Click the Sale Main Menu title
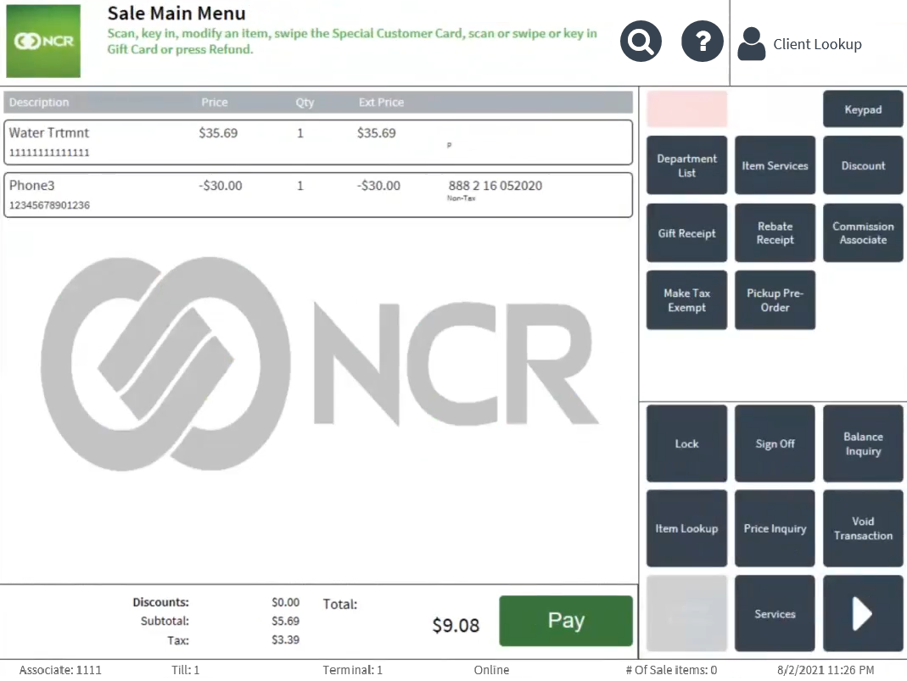907x681 pixels. (x=176, y=14)
